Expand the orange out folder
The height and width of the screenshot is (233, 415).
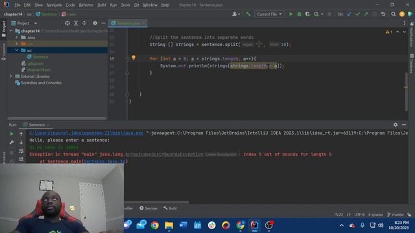pos(17,43)
